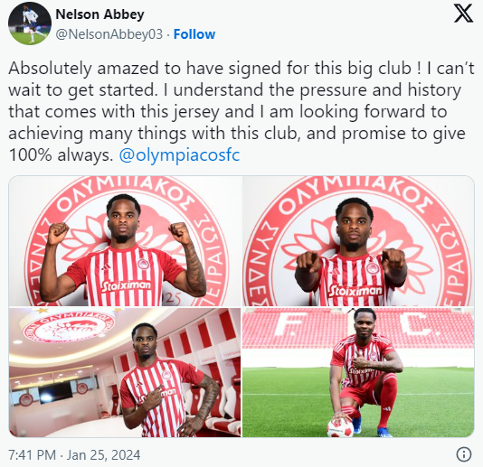Click the wall TV screen in locker photo
The height and width of the screenshot is (467, 483).
[x=55, y=393]
